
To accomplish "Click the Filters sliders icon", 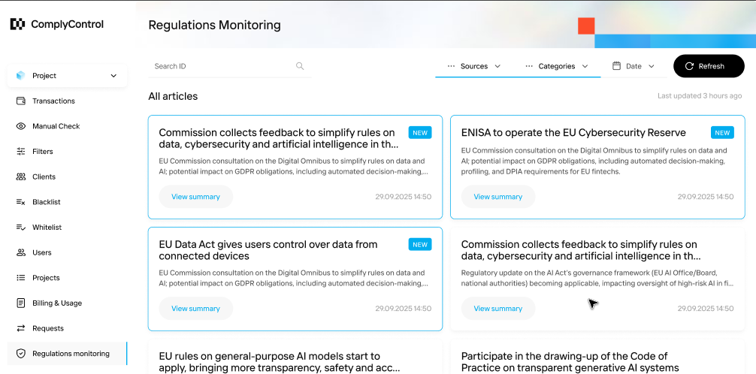I will pyautogui.click(x=21, y=152).
